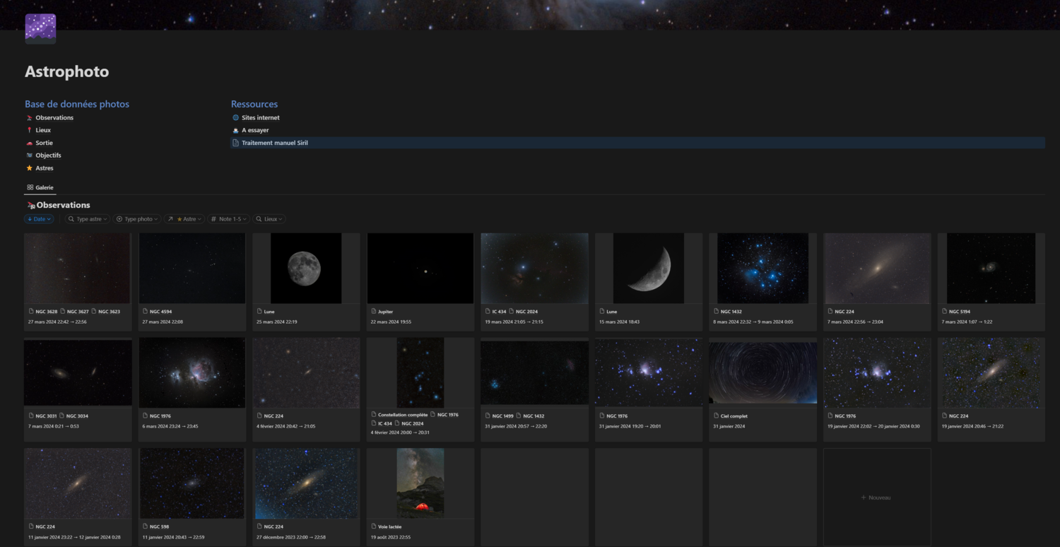Open the Voie lactée tent photo thumbnail

tap(420, 483)
